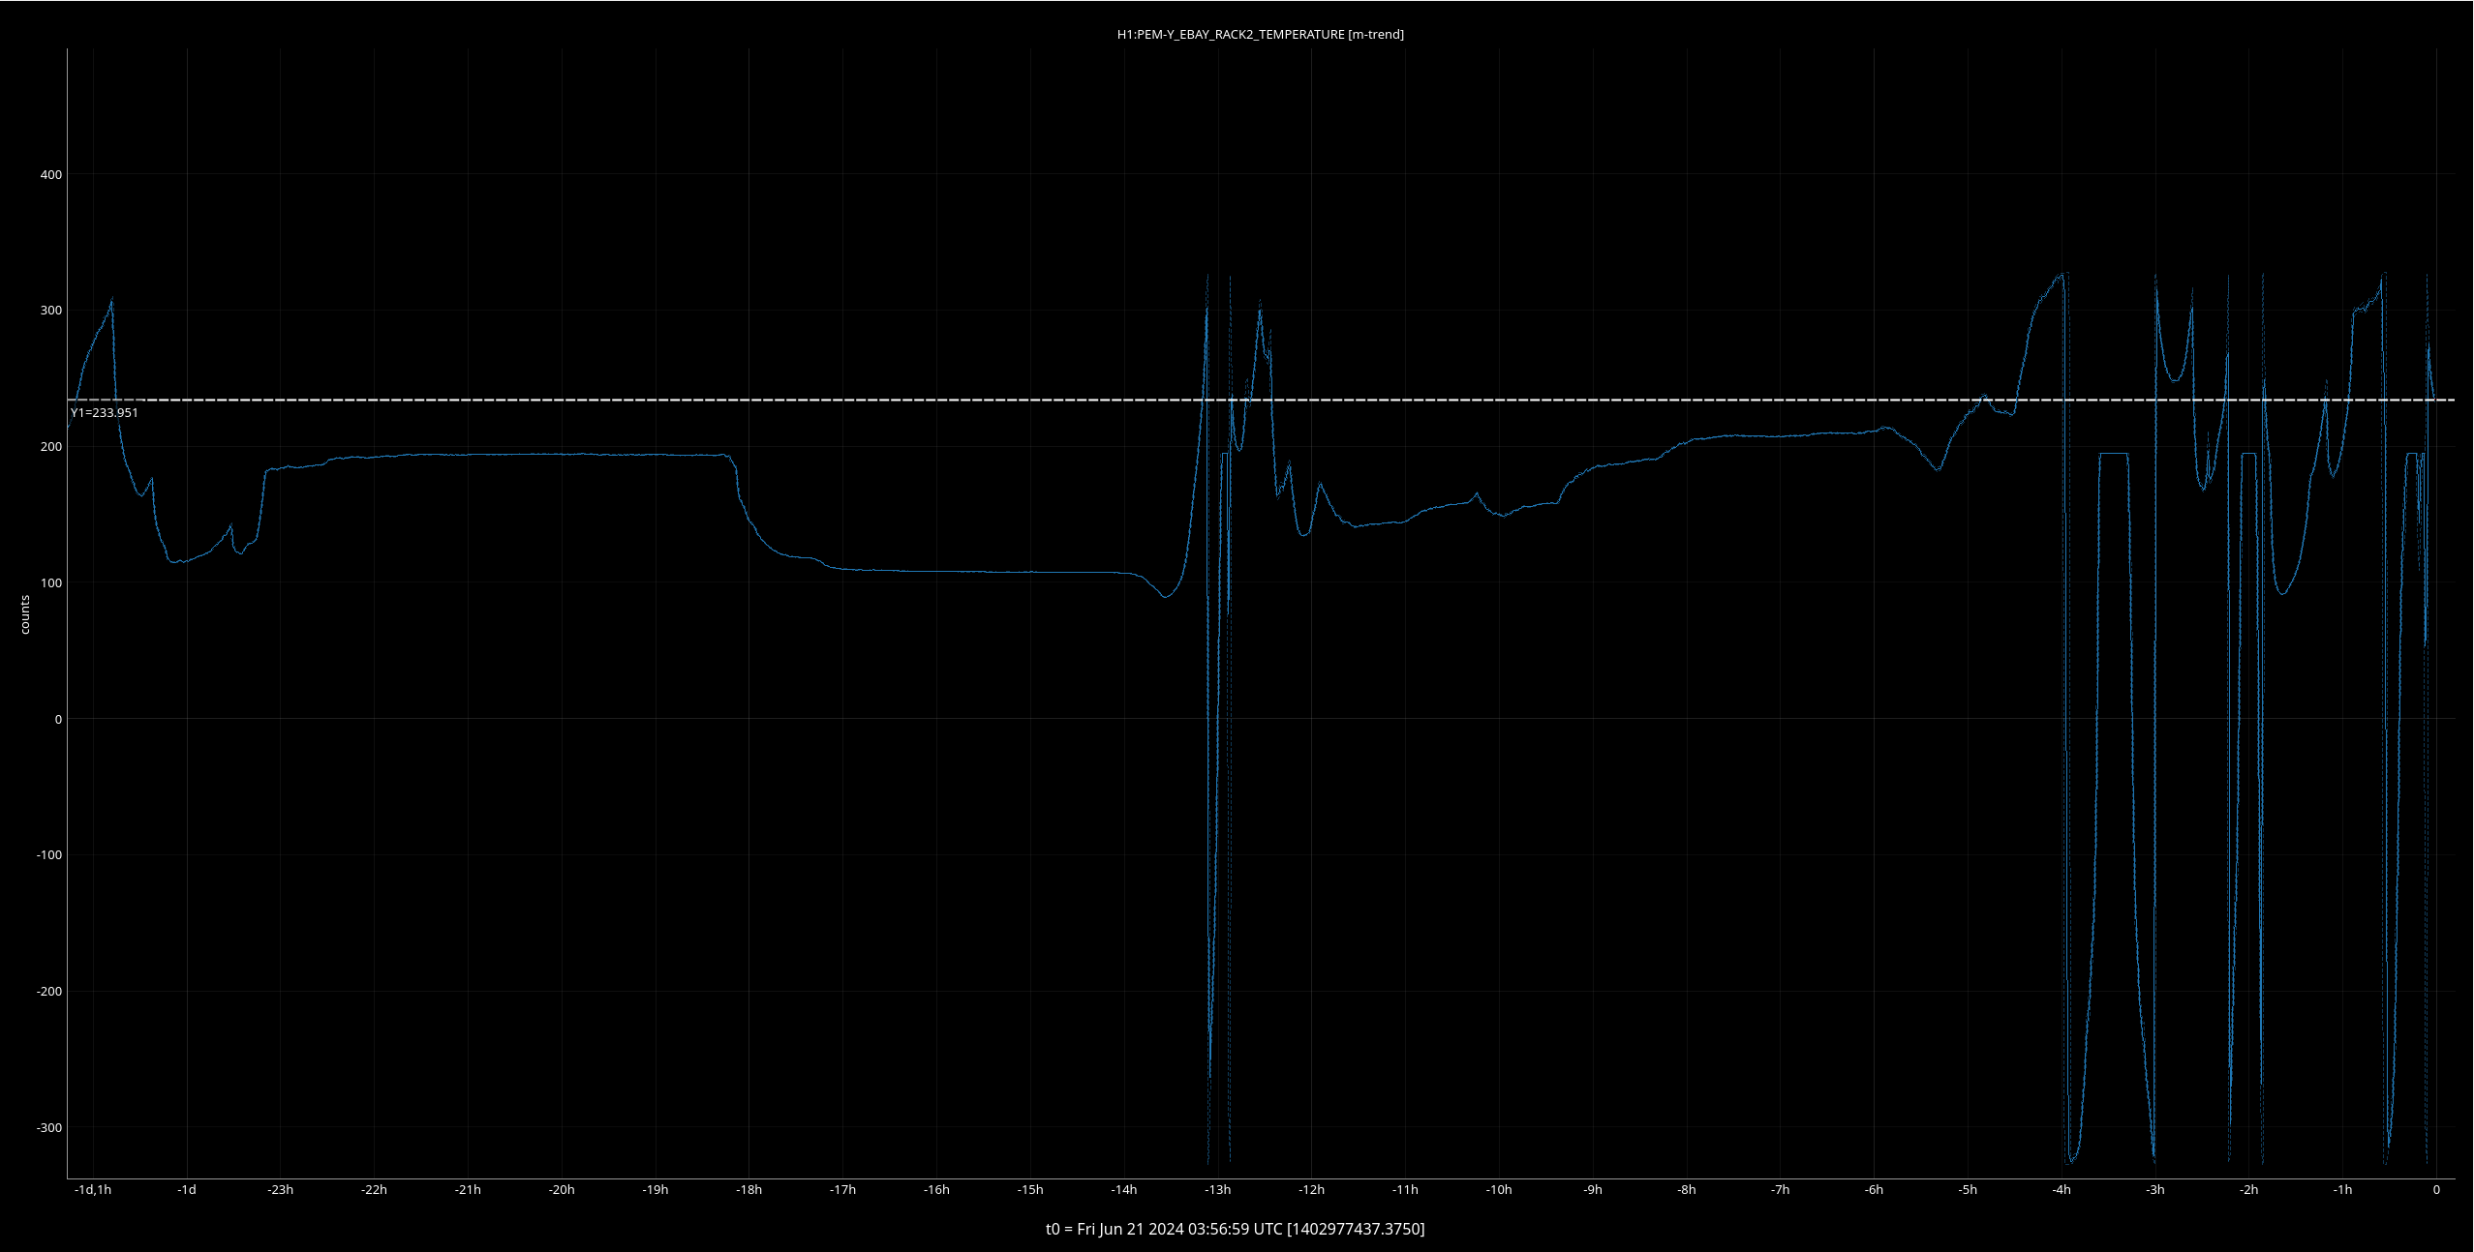
Task: Click the -13h x-axis tick label
Action: tap(1218, 1189)
